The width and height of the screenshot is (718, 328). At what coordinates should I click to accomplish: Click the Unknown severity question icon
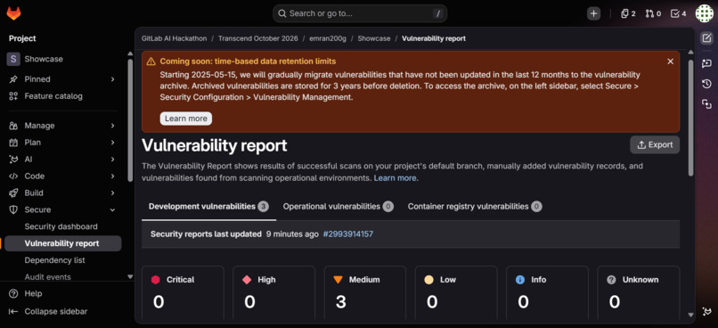[611, 280]
